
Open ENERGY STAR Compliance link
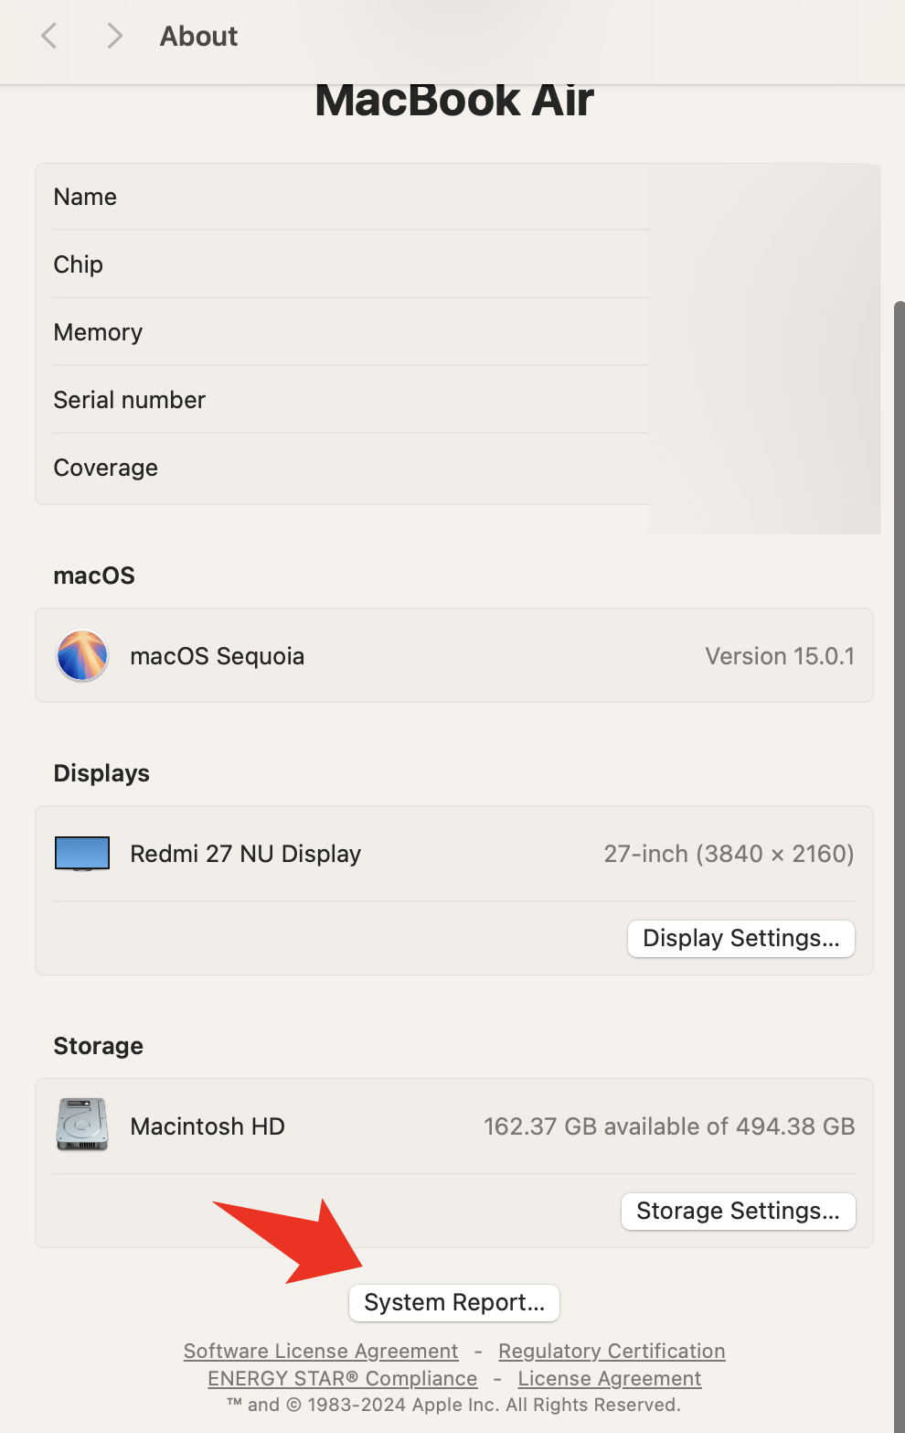click(343, 1378)
